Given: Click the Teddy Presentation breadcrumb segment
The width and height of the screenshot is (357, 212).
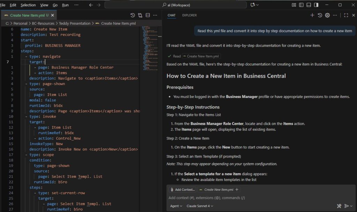Looking at the screenshot, I should pos(75,23).
